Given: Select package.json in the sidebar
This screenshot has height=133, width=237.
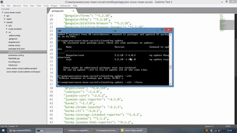Looking at the screenshot, I should 14,52.
